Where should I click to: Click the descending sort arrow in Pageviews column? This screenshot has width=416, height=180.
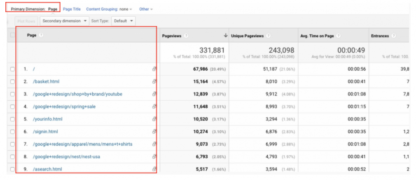tap(226, 35)
